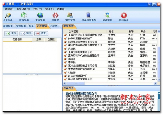Click the detail panel scroll-up arrow

tap(159, 93)
